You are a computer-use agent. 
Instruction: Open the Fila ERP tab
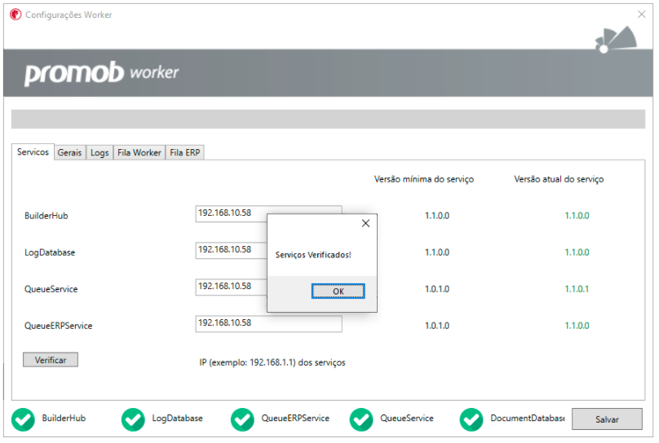(x=185, y=153)
